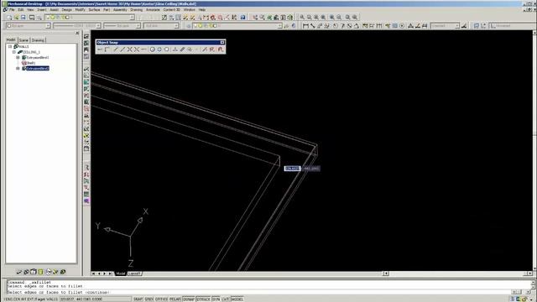This screenshot has width=537, height=302.
Task: Expand the ExtrusionBlind1 tree node
Action: pyautogui.click(x=18, y=58)
